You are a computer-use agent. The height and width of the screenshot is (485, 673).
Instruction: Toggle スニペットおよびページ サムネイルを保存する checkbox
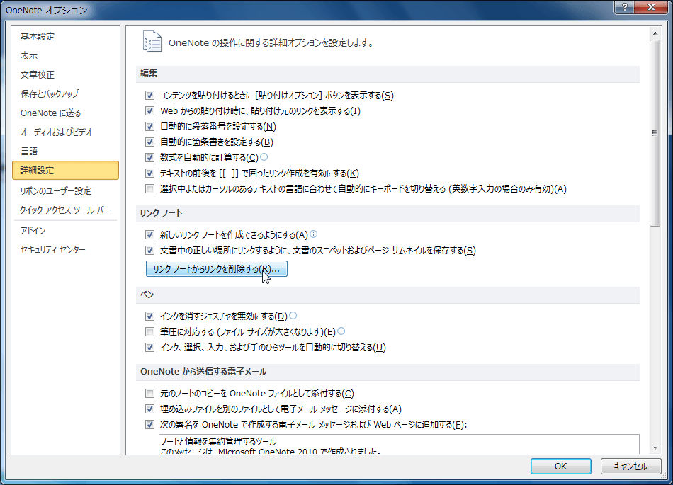click(x=149, y=250)
